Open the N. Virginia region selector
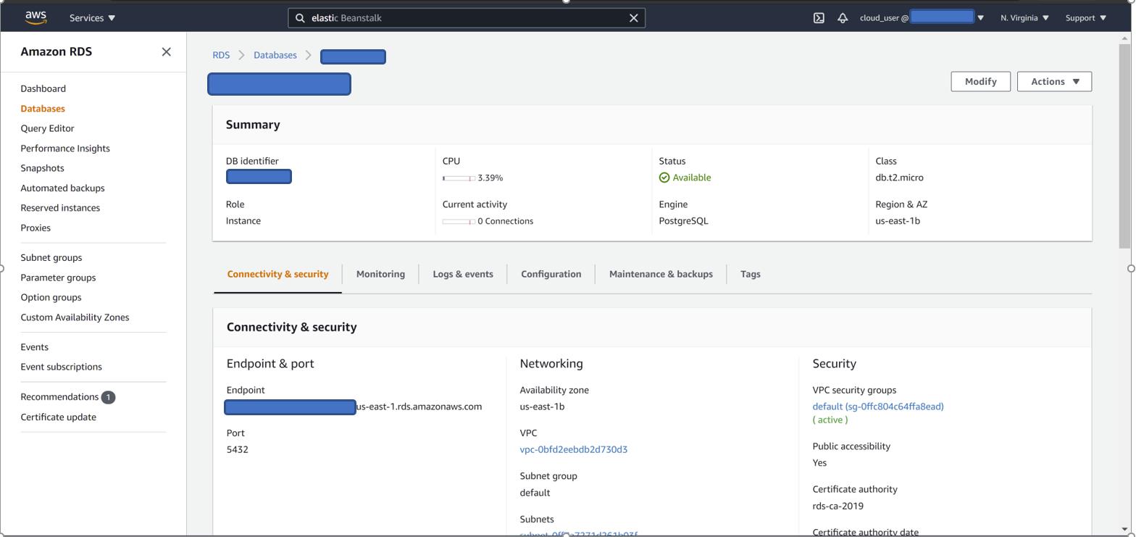 pyautogui.click(x=1024, y=18)
